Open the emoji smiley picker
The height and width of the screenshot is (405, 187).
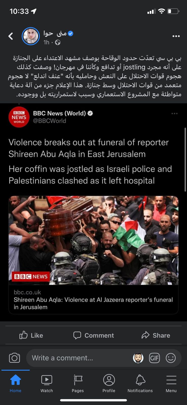point(171,358)
